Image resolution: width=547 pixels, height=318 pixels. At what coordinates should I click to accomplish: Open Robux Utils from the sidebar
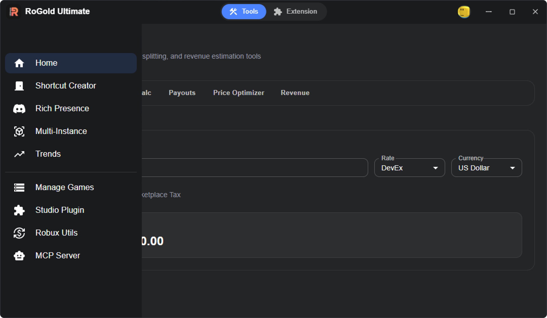[71, 233]
